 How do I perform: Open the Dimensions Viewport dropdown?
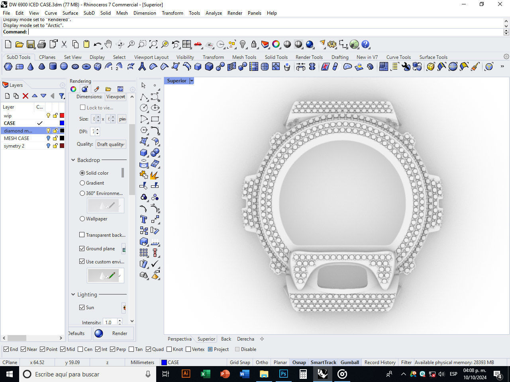(x=116, y=97)
